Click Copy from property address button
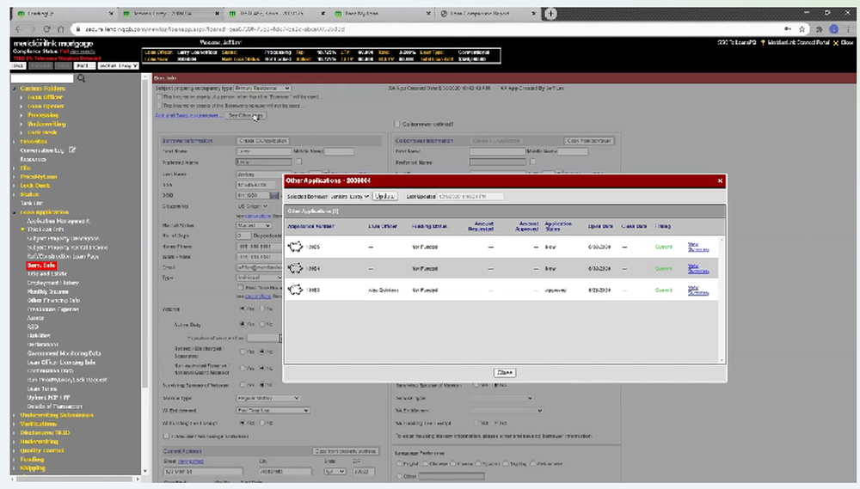 click(346, 451)
